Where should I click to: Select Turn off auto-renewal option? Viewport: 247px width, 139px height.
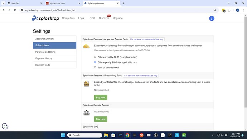coord(95,67)
